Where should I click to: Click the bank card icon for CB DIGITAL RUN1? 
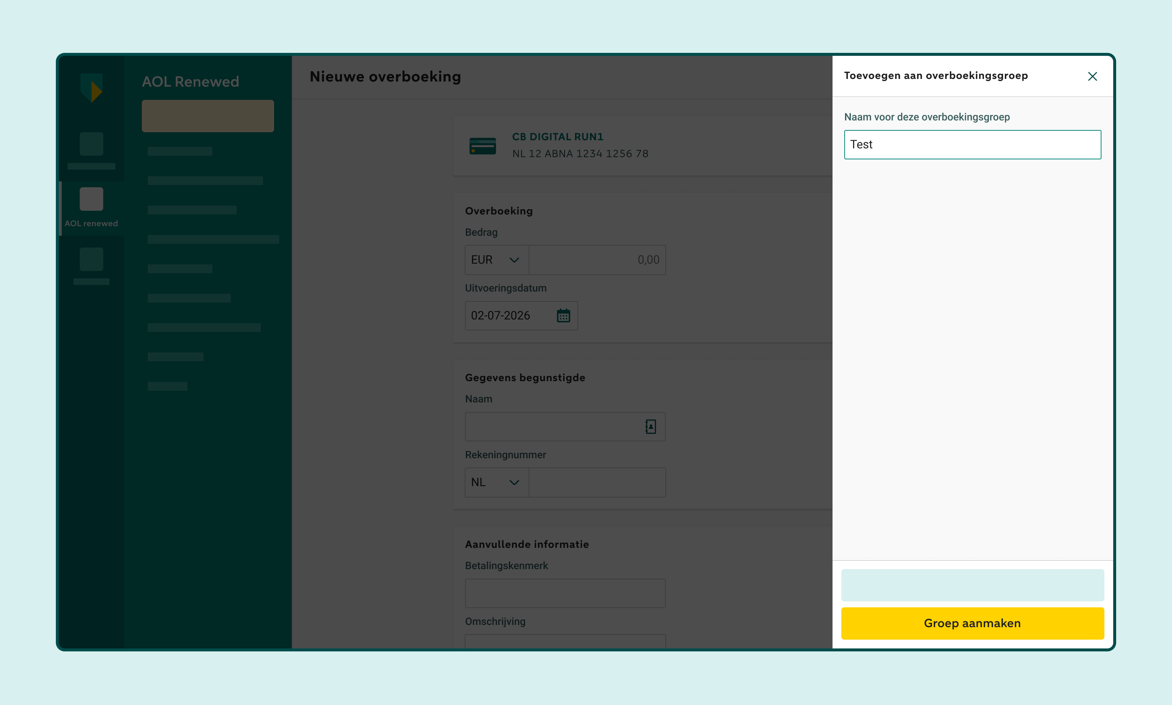[x=482, y=145]
